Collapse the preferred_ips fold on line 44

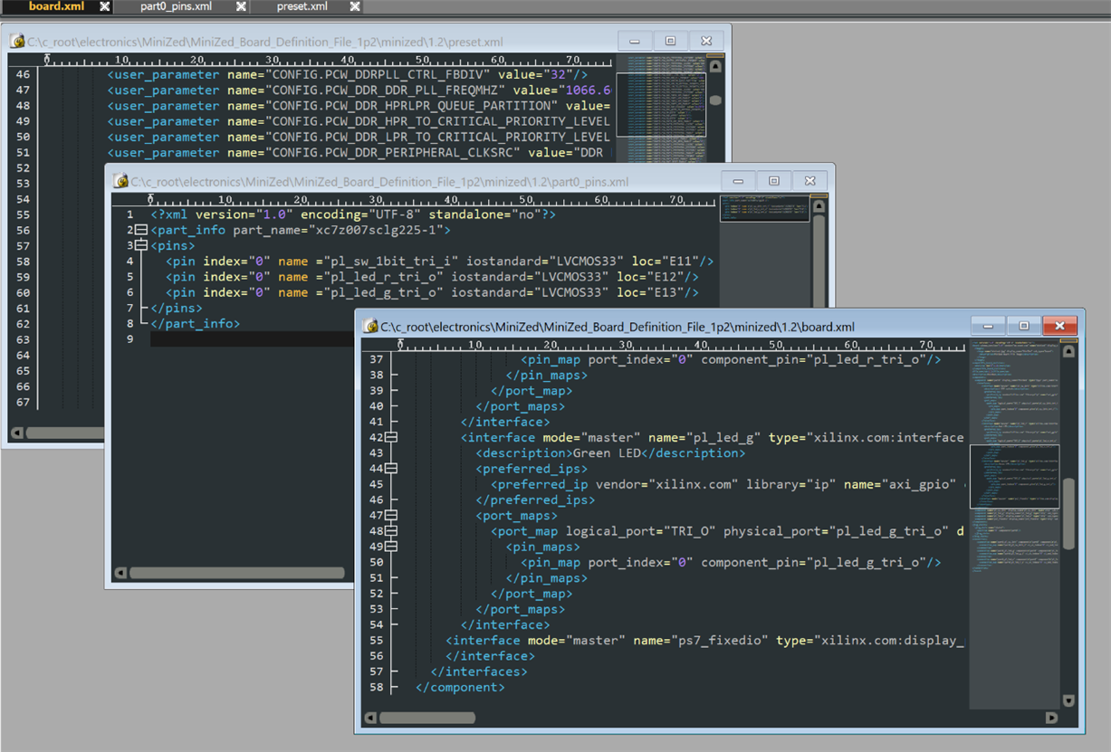coord(391,469)
